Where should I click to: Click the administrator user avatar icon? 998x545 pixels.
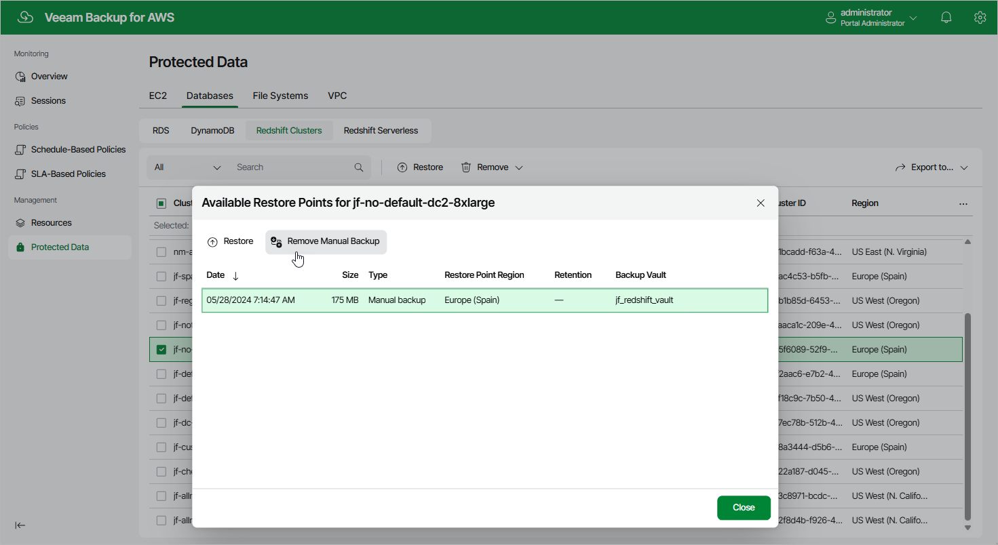(x=830, y=18)
